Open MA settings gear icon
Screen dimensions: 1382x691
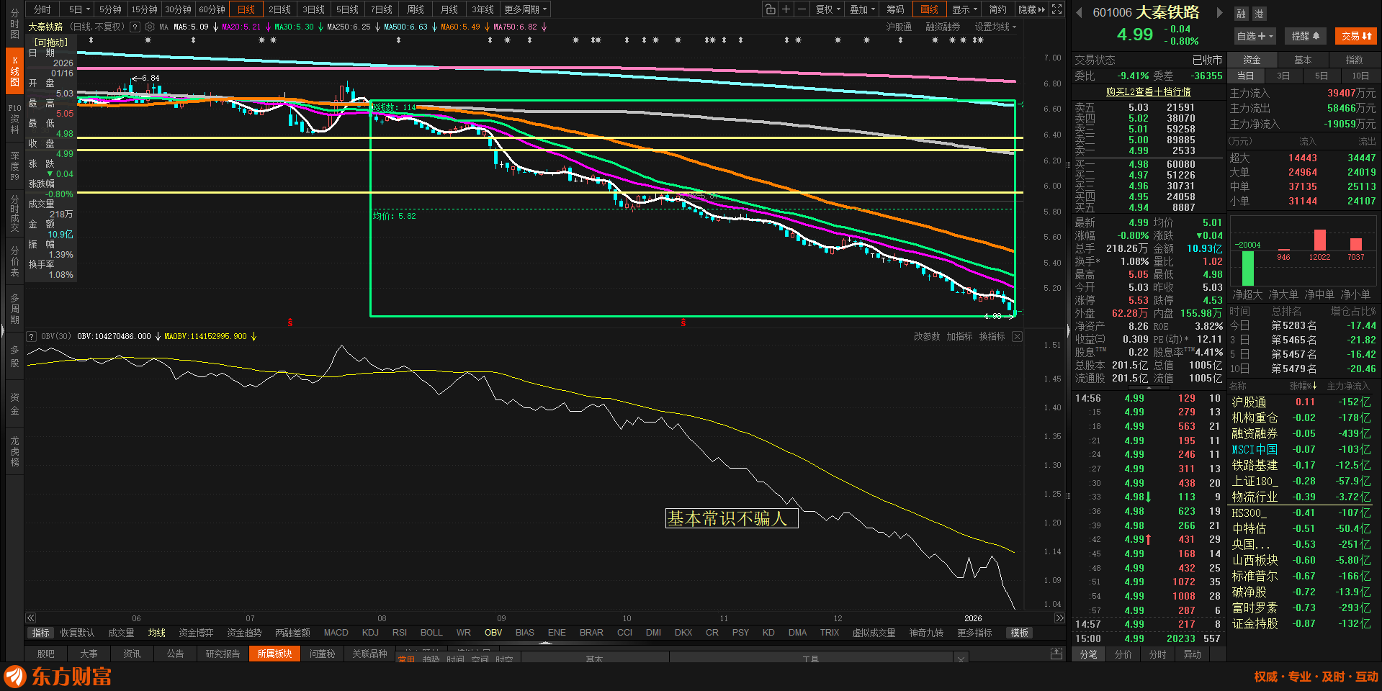pyautogui.click(x=150, y=27)
